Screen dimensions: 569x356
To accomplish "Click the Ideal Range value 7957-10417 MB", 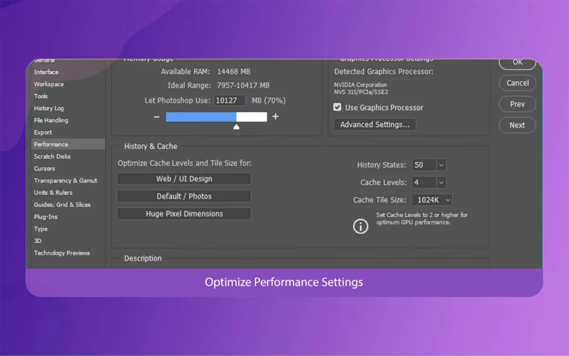I will click(x=243, y=85).
